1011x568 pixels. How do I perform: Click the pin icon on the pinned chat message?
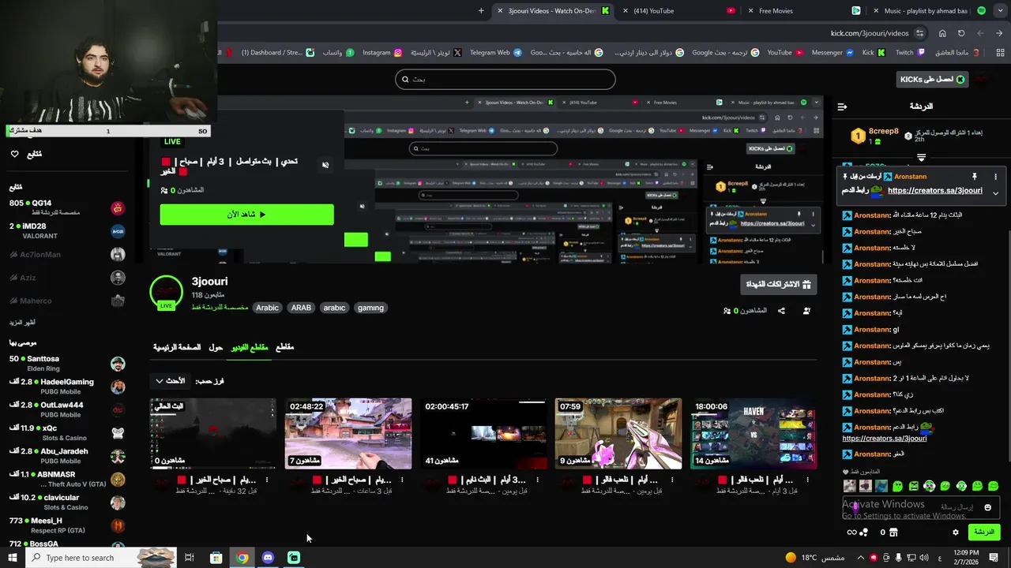[x=974, y=177]
